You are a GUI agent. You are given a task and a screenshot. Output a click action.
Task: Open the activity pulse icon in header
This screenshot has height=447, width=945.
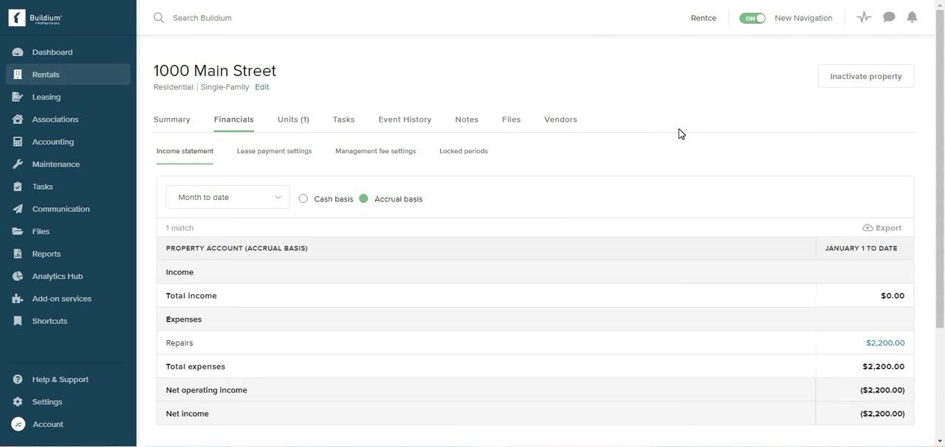(864, 17)
